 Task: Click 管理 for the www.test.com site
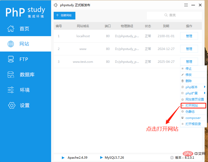(189, 62)
